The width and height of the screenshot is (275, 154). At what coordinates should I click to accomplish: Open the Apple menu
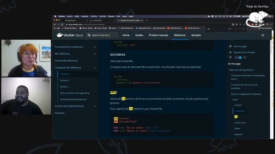(55, 16)
